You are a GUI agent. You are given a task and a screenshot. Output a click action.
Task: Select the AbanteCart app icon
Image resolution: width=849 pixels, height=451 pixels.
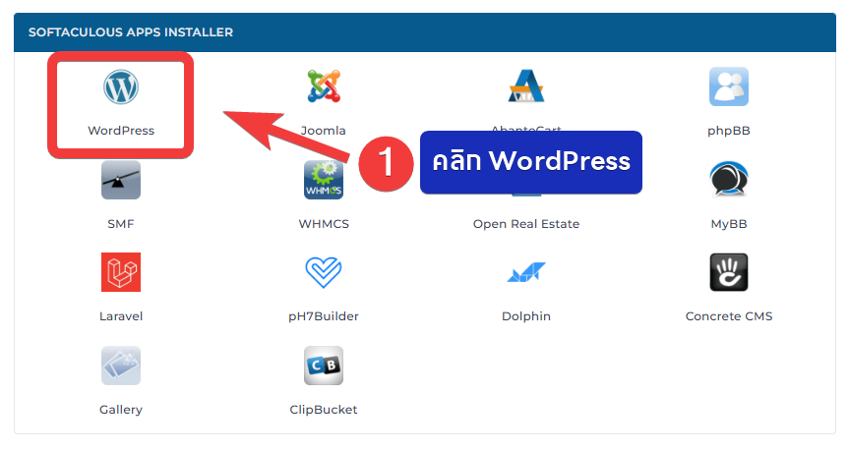(526, 86)
